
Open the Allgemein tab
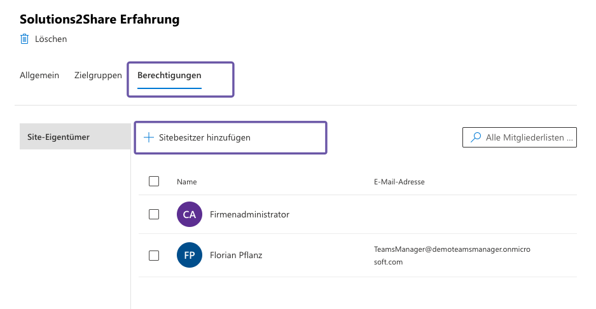pos(39,75)
